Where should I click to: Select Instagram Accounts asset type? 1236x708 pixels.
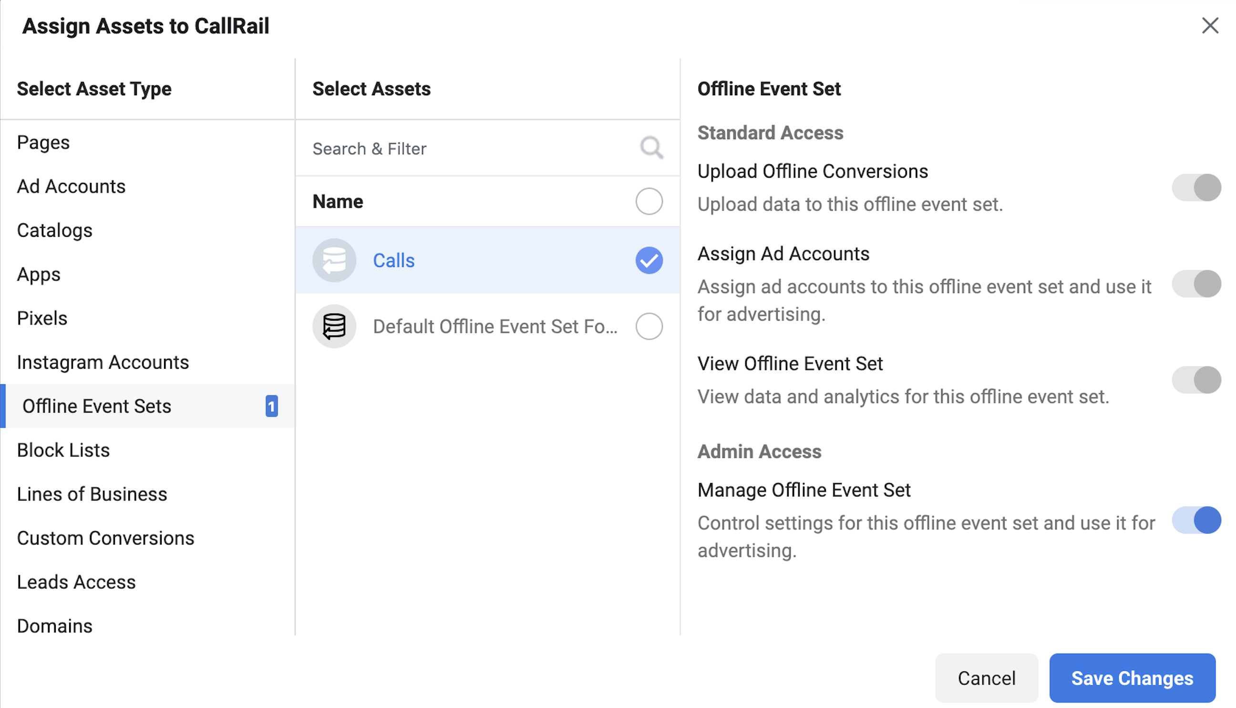147,362
